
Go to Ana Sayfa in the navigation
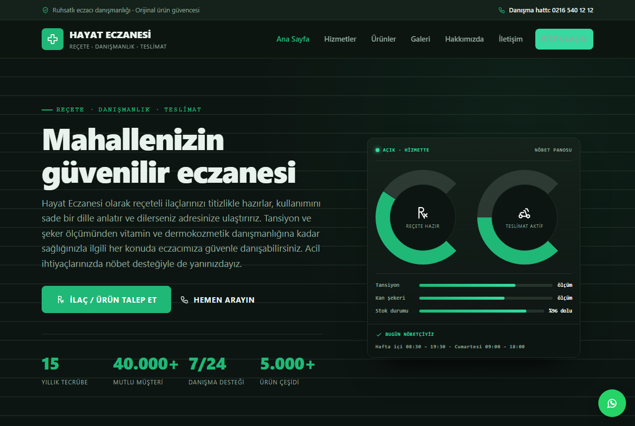[x=293, y=39]
